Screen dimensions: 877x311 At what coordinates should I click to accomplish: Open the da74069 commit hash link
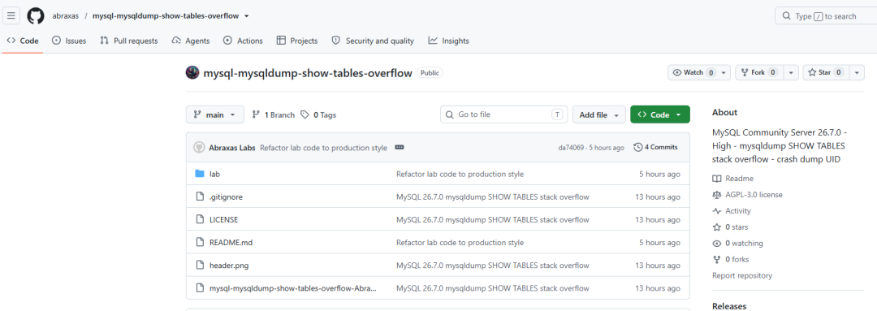click(x=571, y=148)
